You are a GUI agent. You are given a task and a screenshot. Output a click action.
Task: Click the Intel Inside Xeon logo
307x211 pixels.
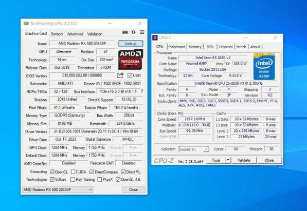click(x=264, y=67)
